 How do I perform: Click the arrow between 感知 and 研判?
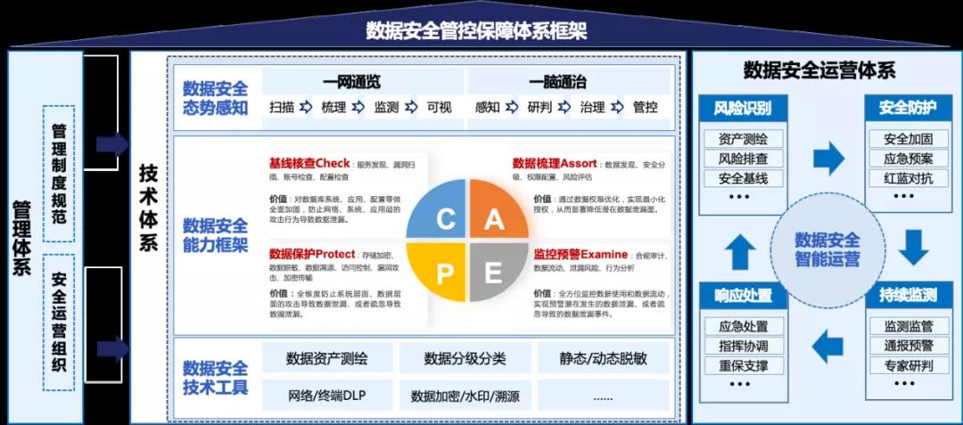512,108
